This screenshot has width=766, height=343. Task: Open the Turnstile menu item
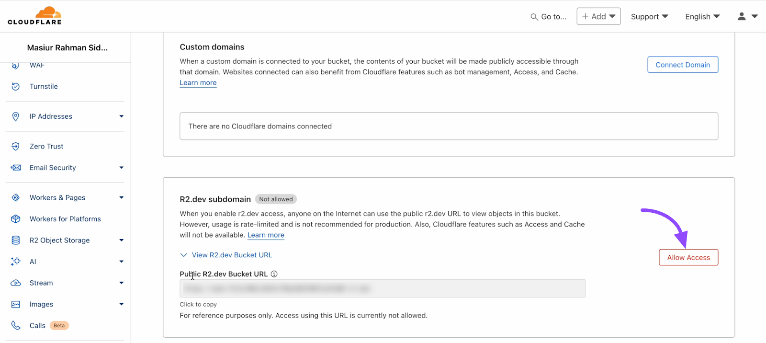pos(44,86)
